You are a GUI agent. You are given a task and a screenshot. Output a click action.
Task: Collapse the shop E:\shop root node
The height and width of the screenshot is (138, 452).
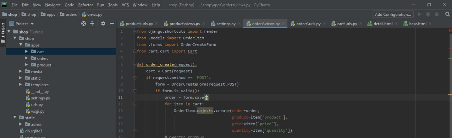tap(9, 32)
